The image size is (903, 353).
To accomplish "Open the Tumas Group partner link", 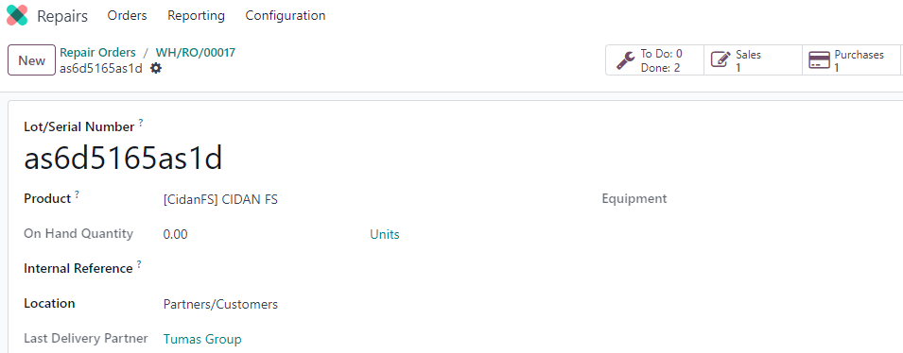I will click(x=202, y=339).
